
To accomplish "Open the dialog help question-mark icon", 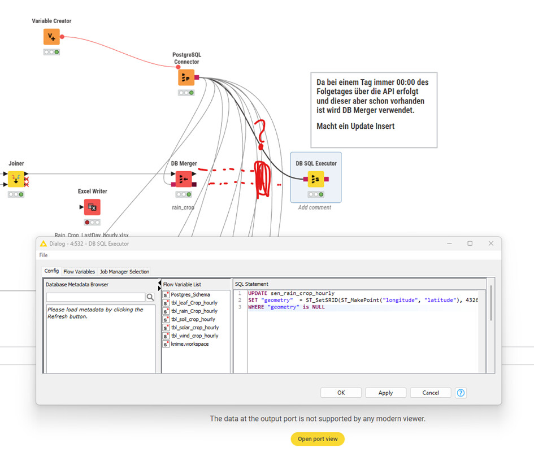I will [461, 393].
